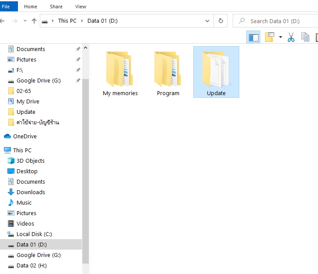
Task: Open recent locations dropdown arrow
Action: click(25, 21)
